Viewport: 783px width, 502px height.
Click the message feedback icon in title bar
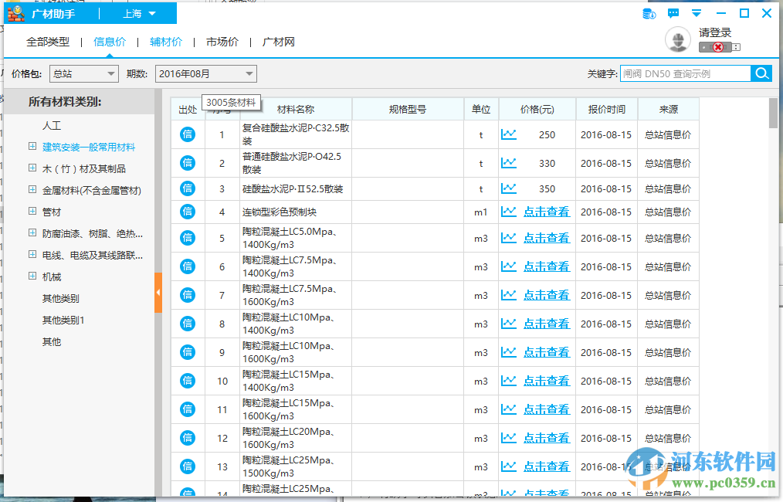pos(674,13)
